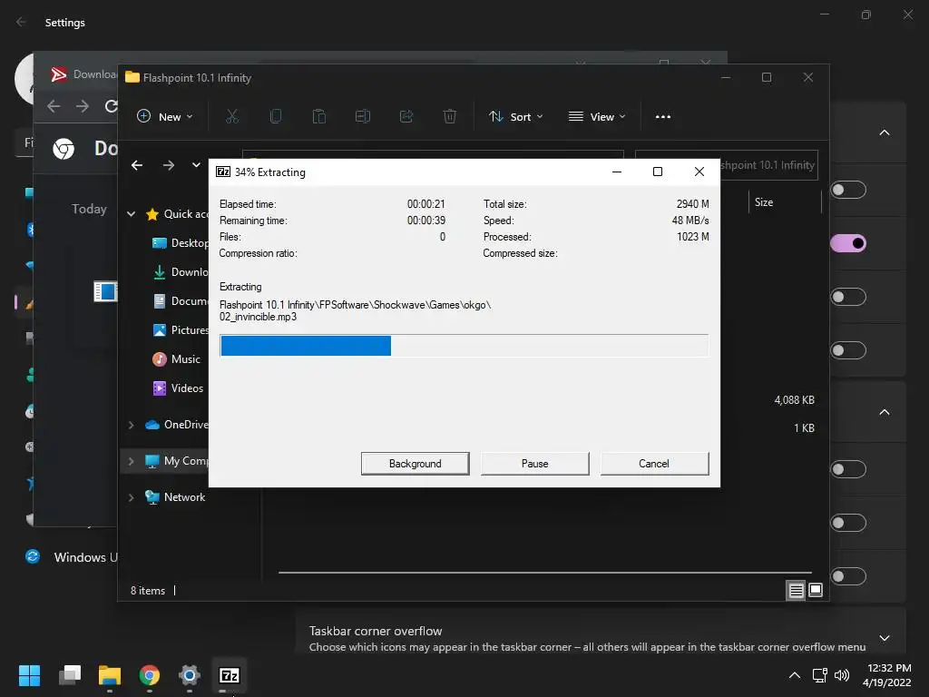The image size is (929, 697).
Task: Open the clock and date flyout
Action: [887, 675]
